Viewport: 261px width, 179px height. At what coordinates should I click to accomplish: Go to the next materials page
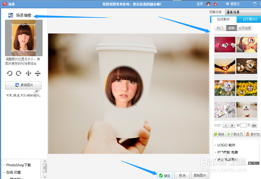[x=232, y=125]
